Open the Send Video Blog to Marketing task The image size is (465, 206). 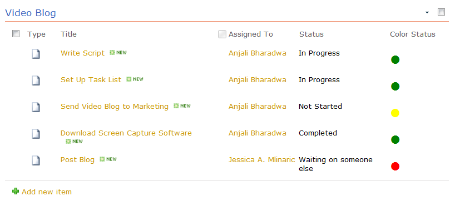[115, 106]
